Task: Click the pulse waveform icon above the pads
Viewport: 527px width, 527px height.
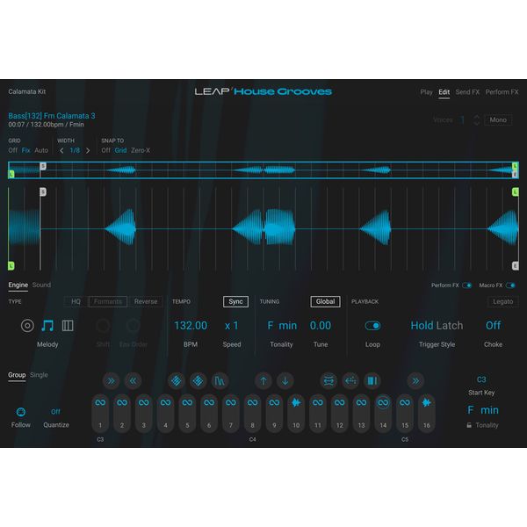Action: pyautogui.click(x=220, y=381)
